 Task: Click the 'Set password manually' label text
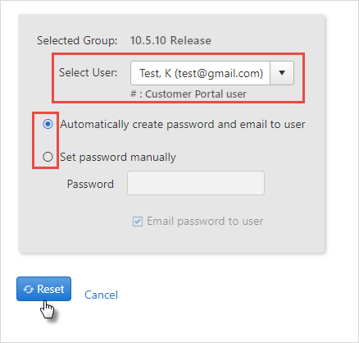(x=118, y=158)
